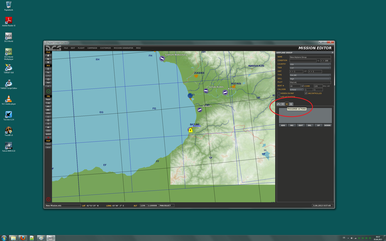This screenshot has width=386, height=241.
Task: Open the Skill dropdown set to High
Action: click(x=310, y=79)
